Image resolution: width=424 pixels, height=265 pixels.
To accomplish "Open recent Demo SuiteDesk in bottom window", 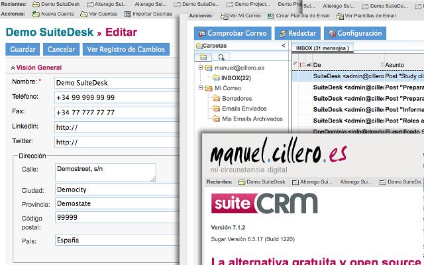I will coord(262,182).
